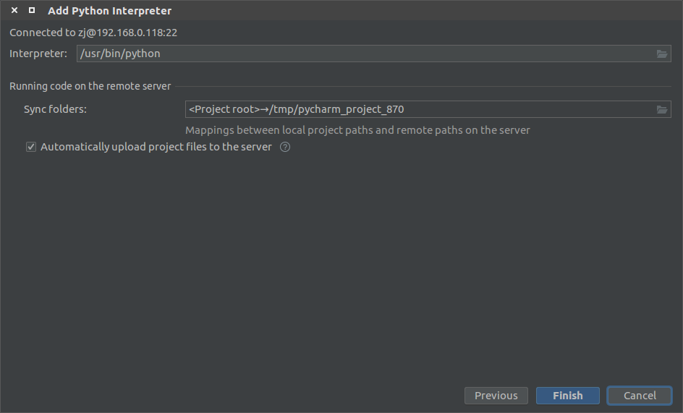
Task: Close the Add Python Interpreter dialog
Action: 14,11
